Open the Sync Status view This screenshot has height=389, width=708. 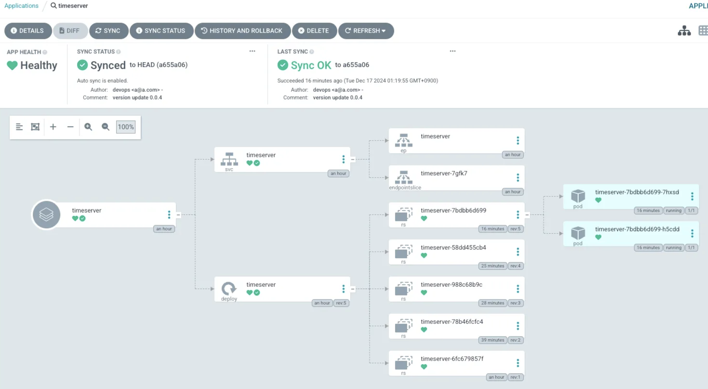[x=161, y=30]
